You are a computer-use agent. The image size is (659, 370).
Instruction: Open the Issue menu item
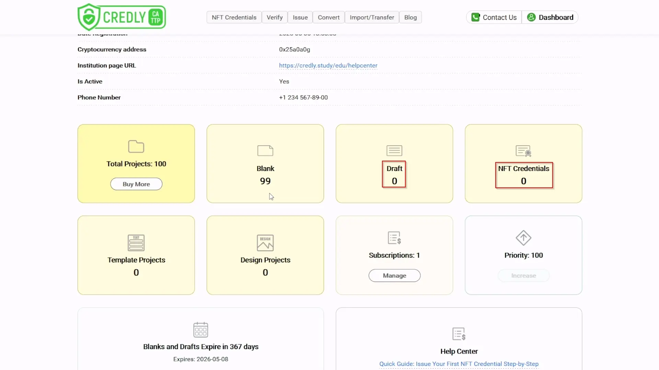pos(300,17)
